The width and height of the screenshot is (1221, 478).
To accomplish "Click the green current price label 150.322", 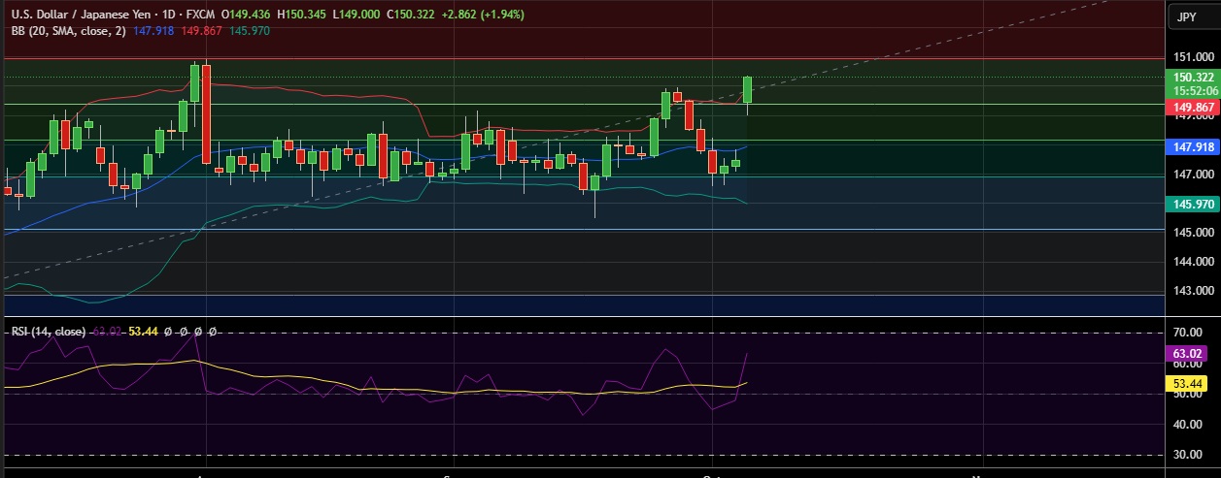I will tap(1193, 78).
